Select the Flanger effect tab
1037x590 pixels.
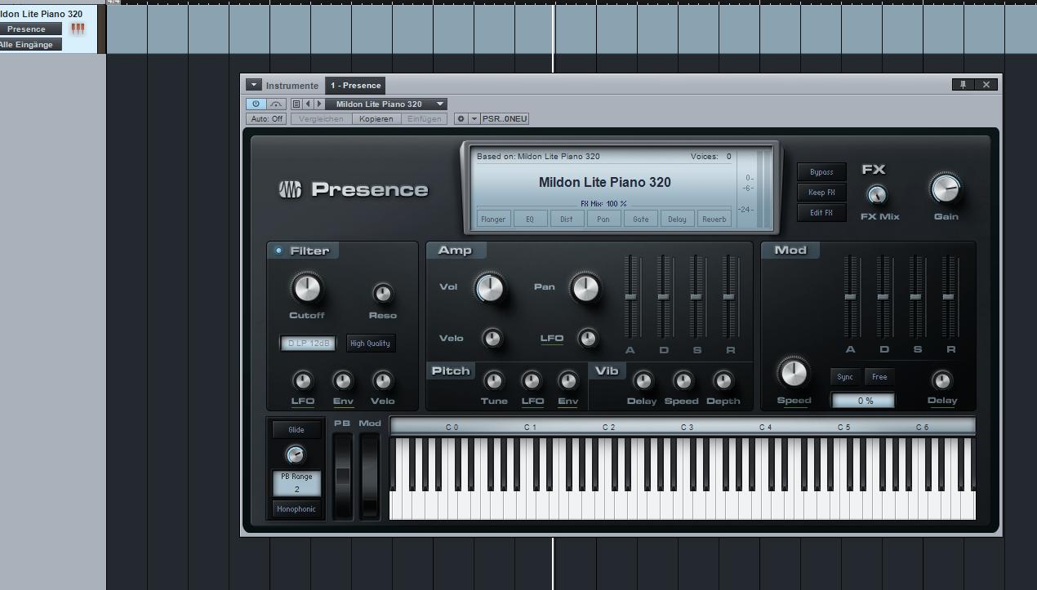click(493, 219)
